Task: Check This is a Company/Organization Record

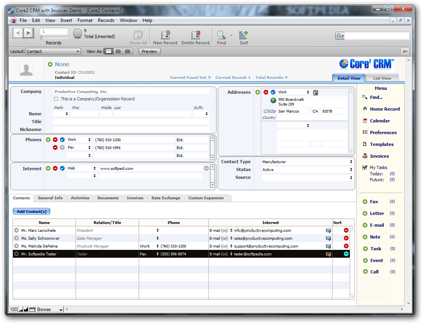Action: [x=56, y=99]
